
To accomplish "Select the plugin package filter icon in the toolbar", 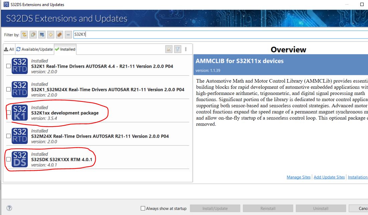I will pyautogui.click(x=33, y=34).
